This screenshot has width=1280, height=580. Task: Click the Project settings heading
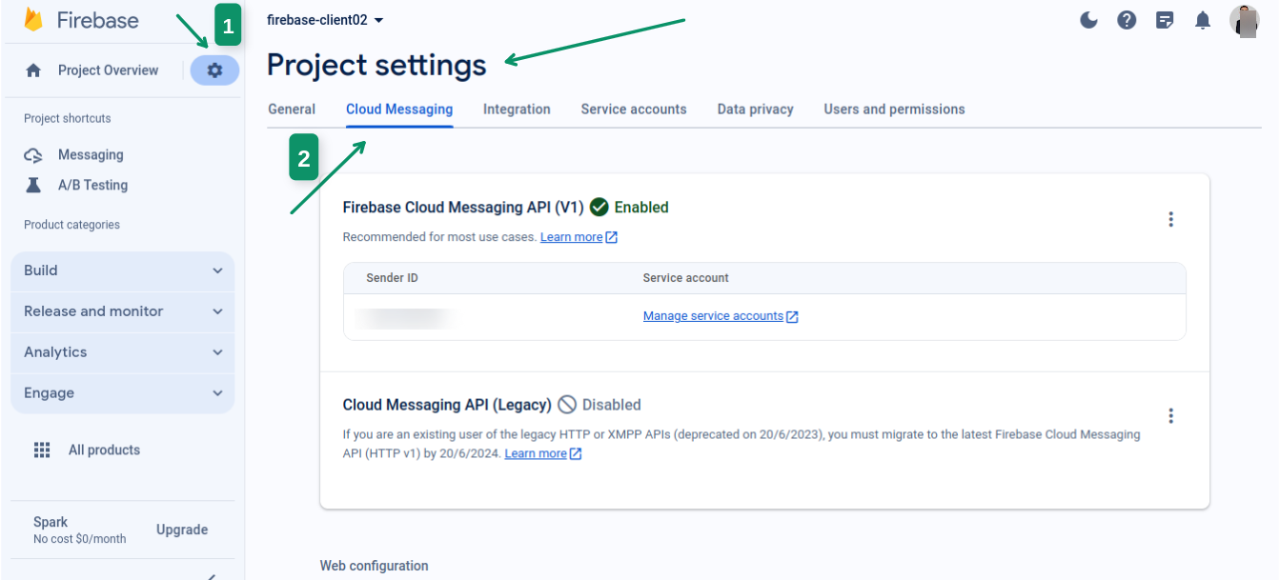[x=376, y=65]
